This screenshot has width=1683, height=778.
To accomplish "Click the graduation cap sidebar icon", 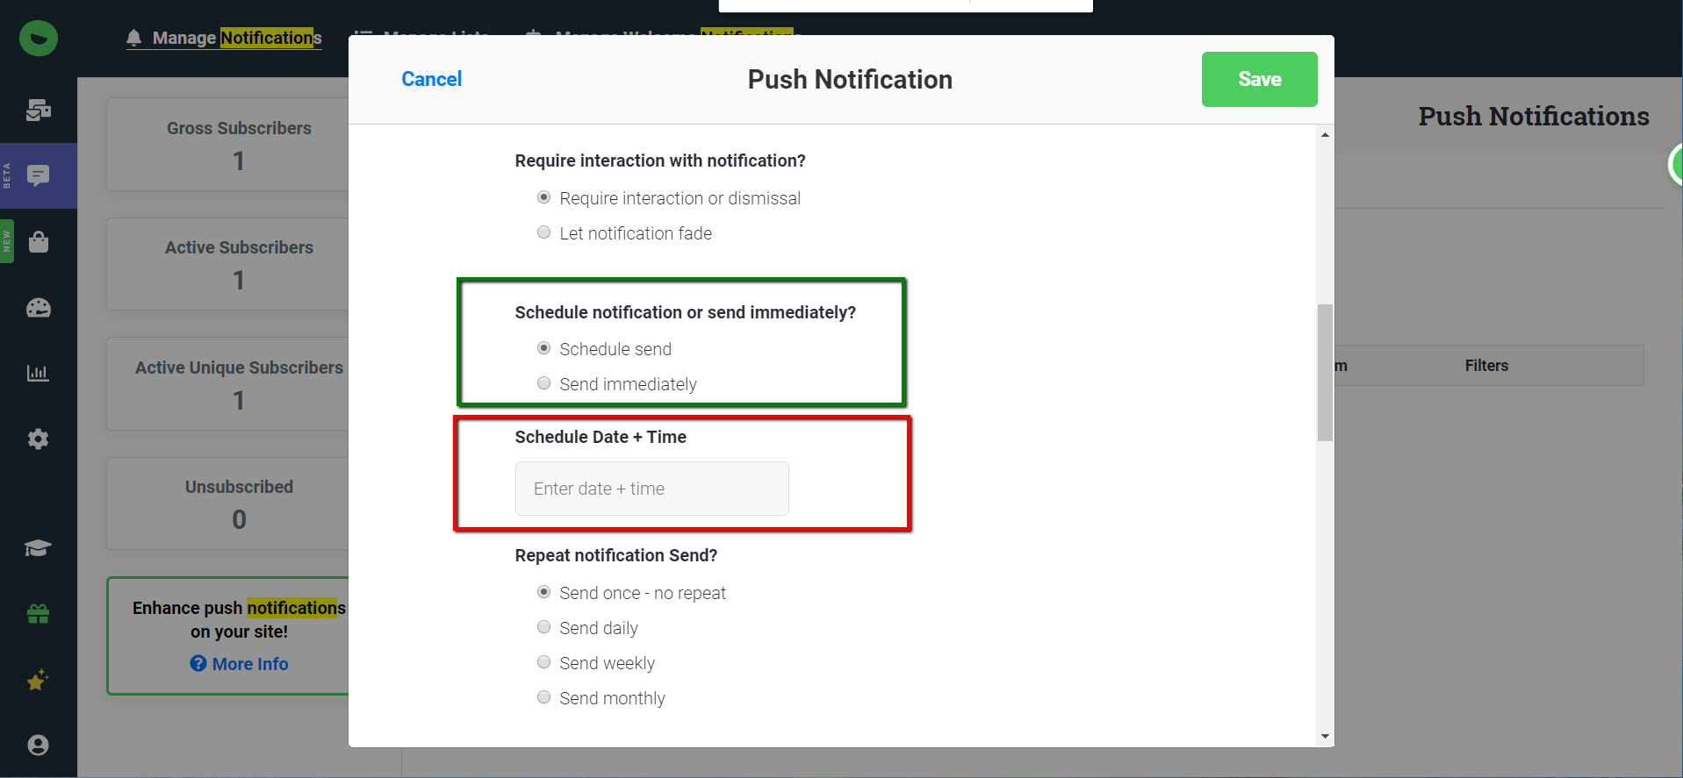I will tap(38, 548).
